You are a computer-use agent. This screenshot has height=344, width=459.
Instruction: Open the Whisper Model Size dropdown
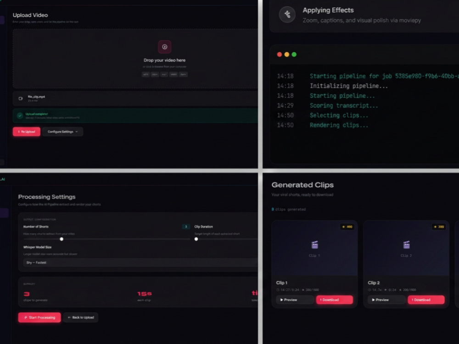pyautogui.click(x=140, y=262)
